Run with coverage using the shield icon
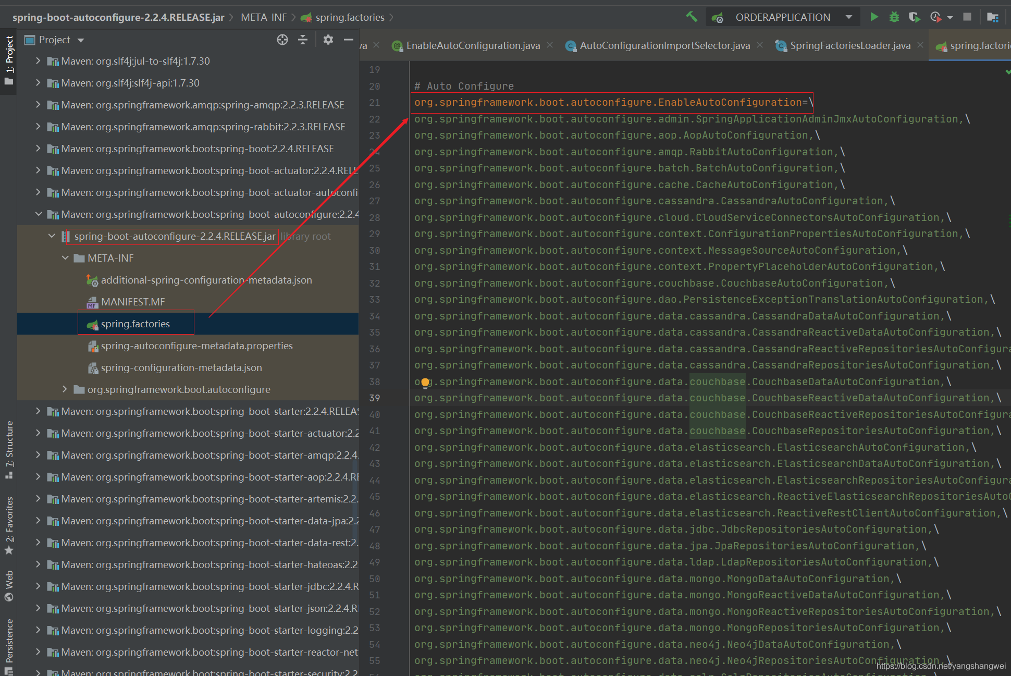The height and width of the screenshot is (676, 1011). [x=914, y=17]
